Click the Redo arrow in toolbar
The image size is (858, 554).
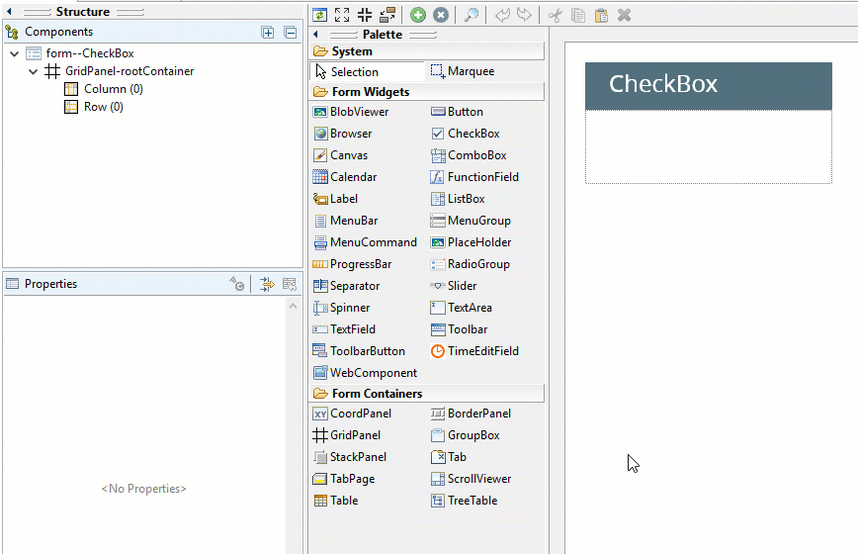click(x=524, y=15)
